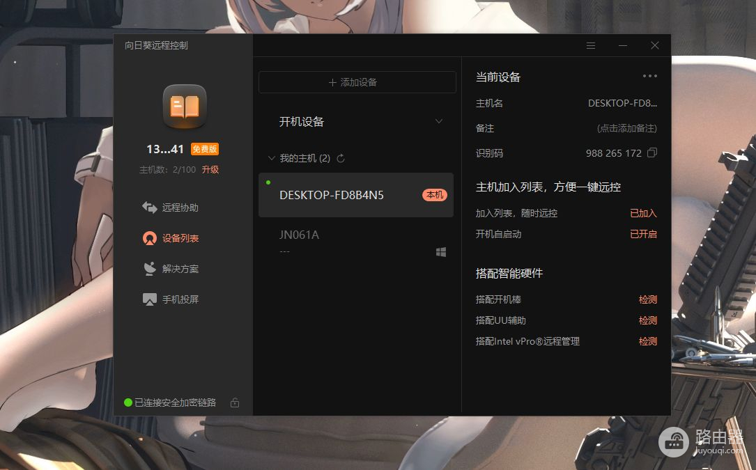Click the 当前设备 heading
The image size is (756, 470).
498,77
